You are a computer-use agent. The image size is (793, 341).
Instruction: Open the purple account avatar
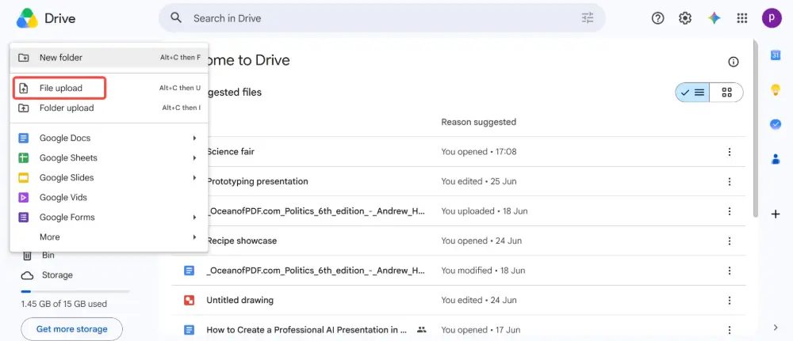pyautogui.click(x=772, y=18)
